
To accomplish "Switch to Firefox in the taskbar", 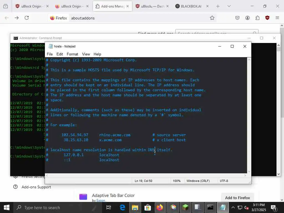I will [x=160, y=207].
